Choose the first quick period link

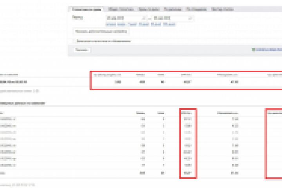pyautogui.click(x=111, y=24)
